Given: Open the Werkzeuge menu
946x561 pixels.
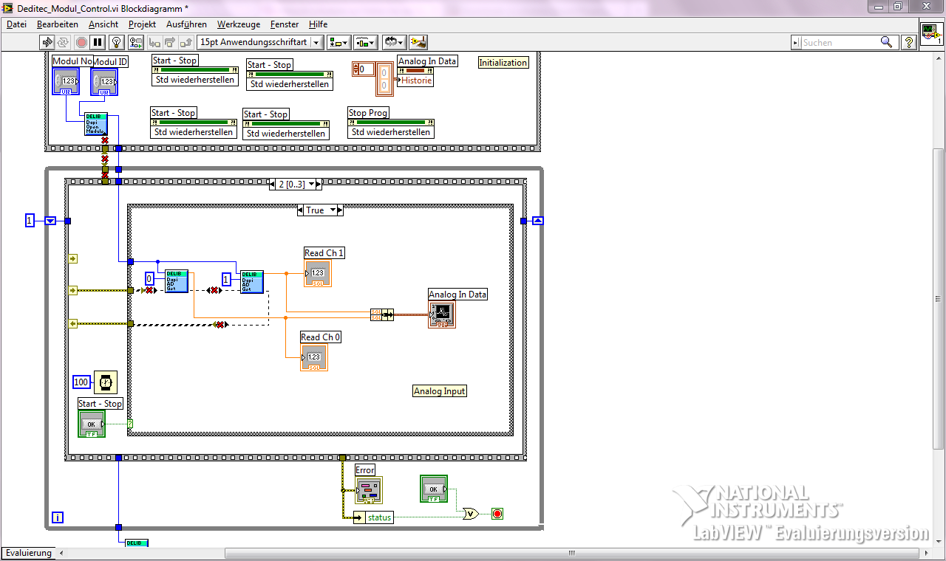Looking at the screenshot, I should 238,24.
